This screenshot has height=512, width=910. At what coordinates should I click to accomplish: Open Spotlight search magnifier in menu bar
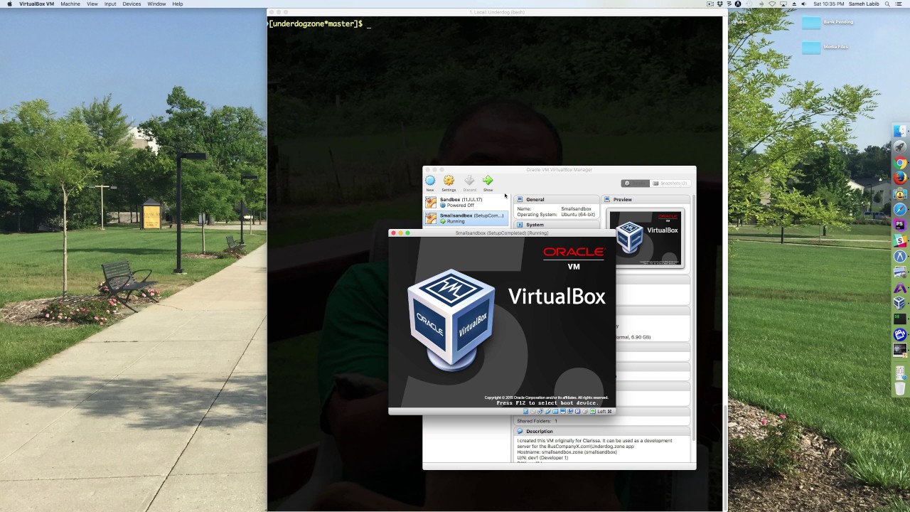click(887, 4)
